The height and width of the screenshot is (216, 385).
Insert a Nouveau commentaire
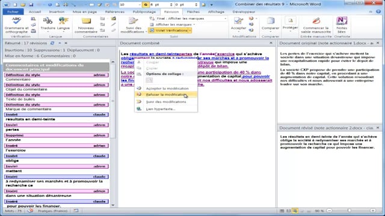pos(86,25)
